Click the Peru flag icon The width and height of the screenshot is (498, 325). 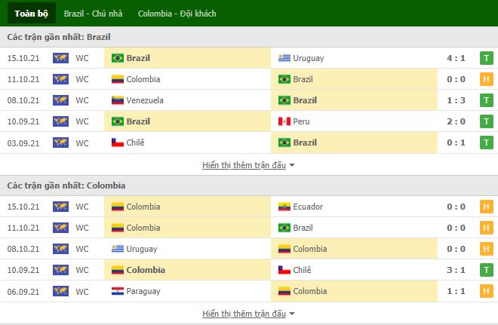284,121
